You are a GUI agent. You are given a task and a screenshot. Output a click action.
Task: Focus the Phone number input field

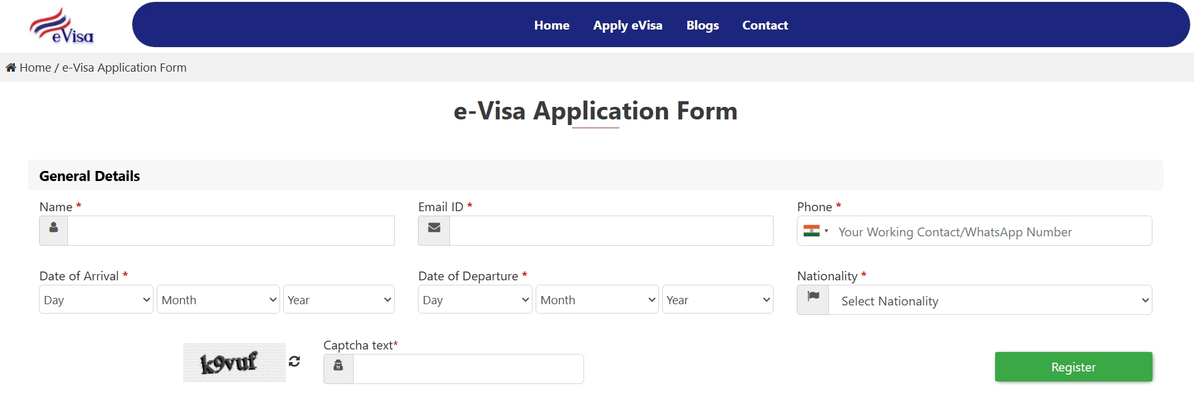point(991,231)
